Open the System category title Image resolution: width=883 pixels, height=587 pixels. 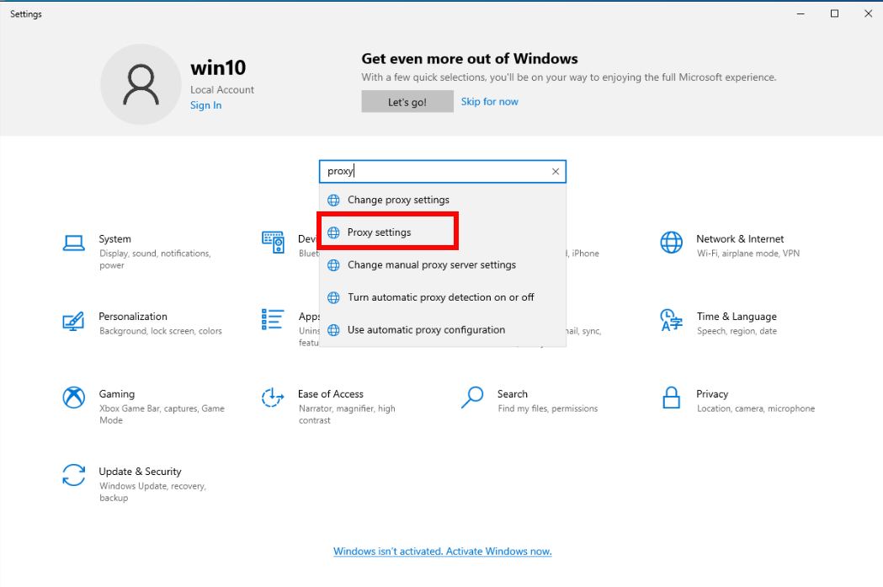coord(114,239)
